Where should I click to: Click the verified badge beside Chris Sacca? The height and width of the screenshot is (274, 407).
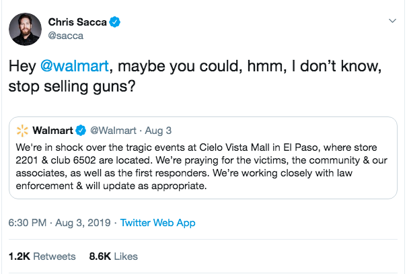point(116,22)
